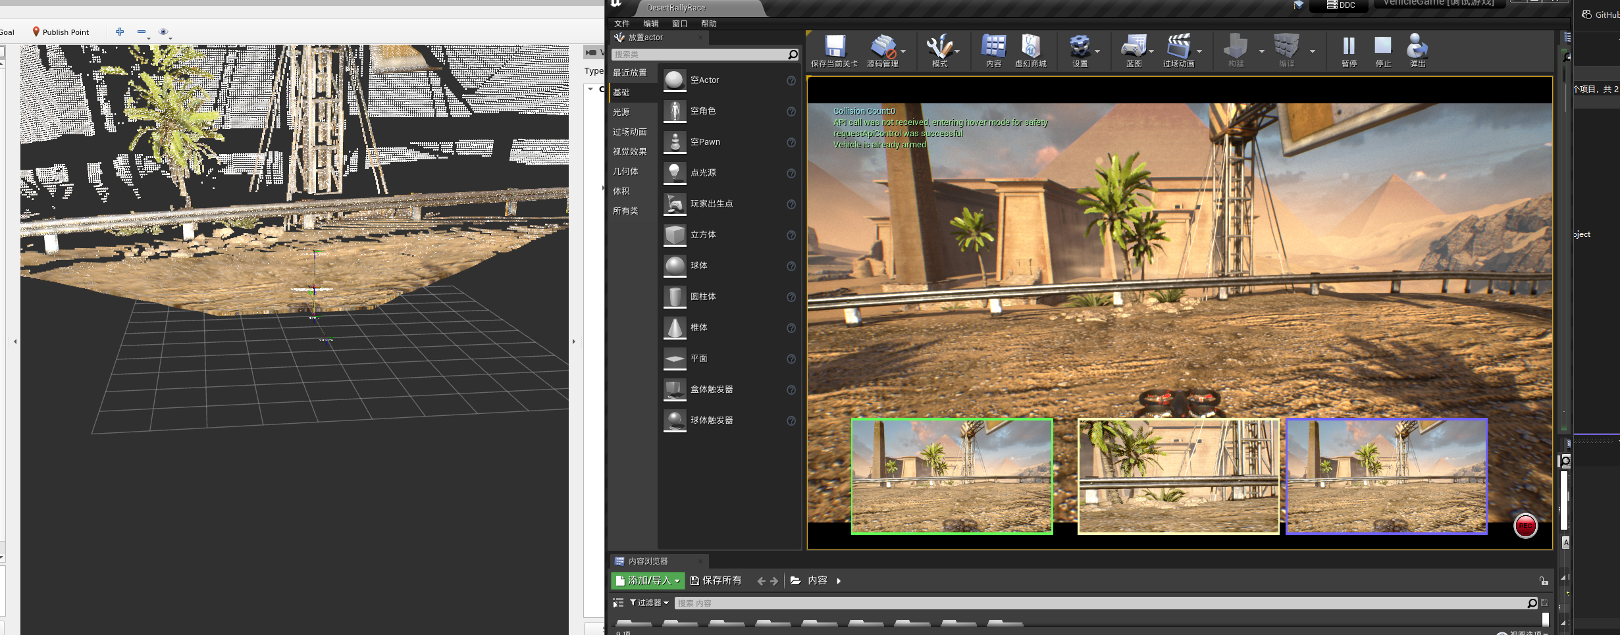Expand the Cinematics (过场动画) dropdown arrow

(1199, 51)
